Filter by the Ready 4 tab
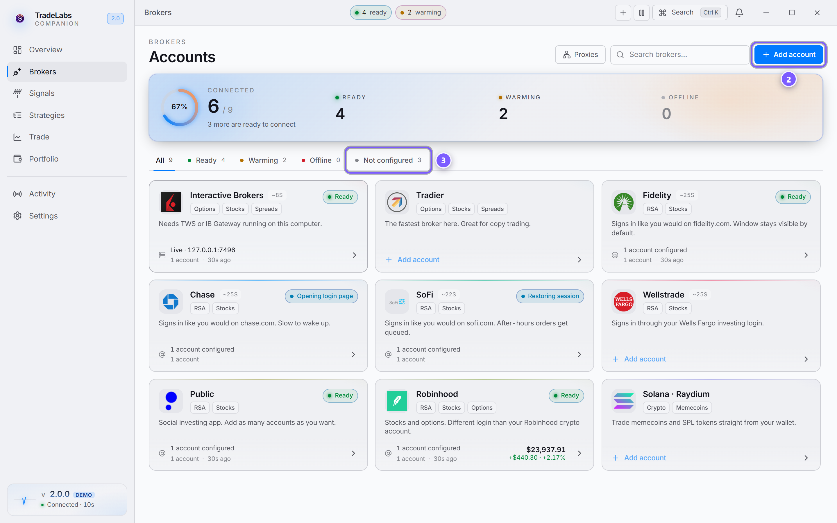The height and width of the screenshot is (523, 837). pos(206,160)
